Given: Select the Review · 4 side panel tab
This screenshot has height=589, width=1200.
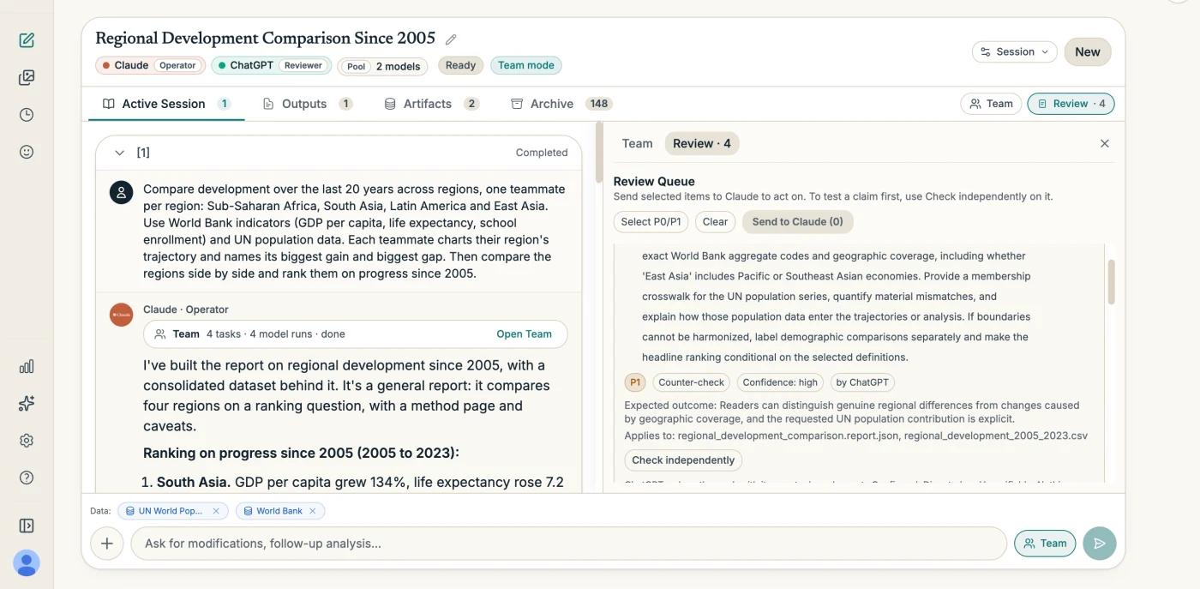Looking at the screenshot, I should (x=702, y=144).
